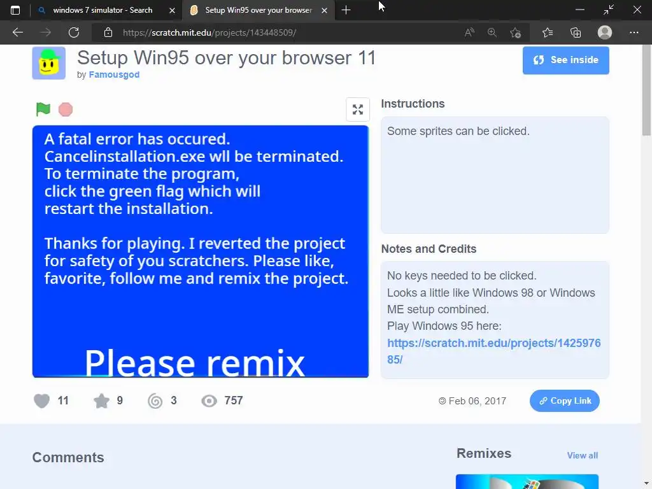Click the See inside button
Viewport: 652px width, 489px height.
tap(565, 60)
